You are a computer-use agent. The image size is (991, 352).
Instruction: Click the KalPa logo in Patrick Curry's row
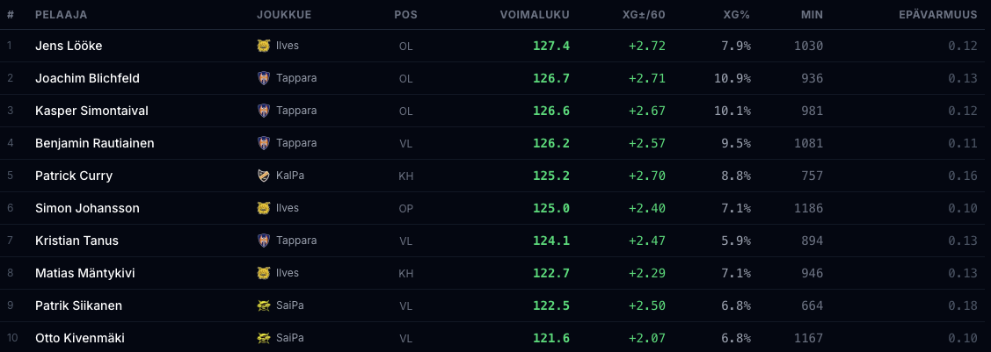tap(263, 176)
